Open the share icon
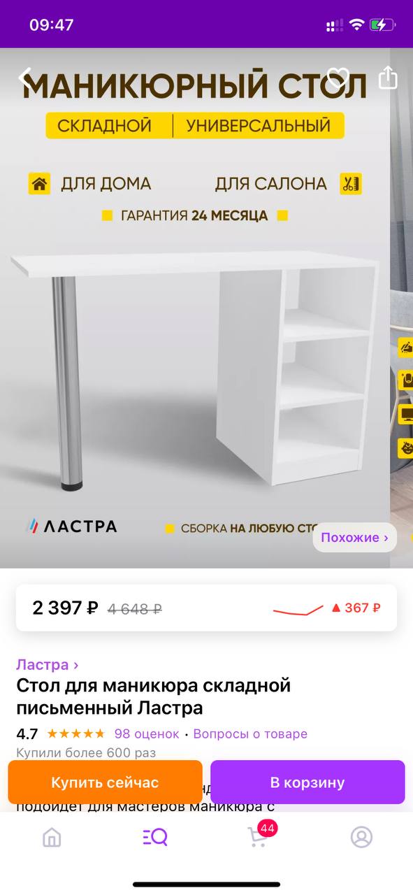Viewport: 413px width, 895px height. [x=388, y=77]
